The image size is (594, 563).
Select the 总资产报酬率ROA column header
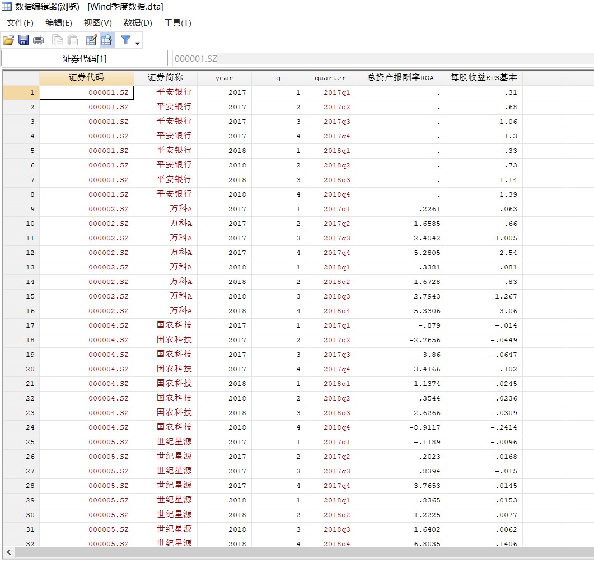point(400,78)
